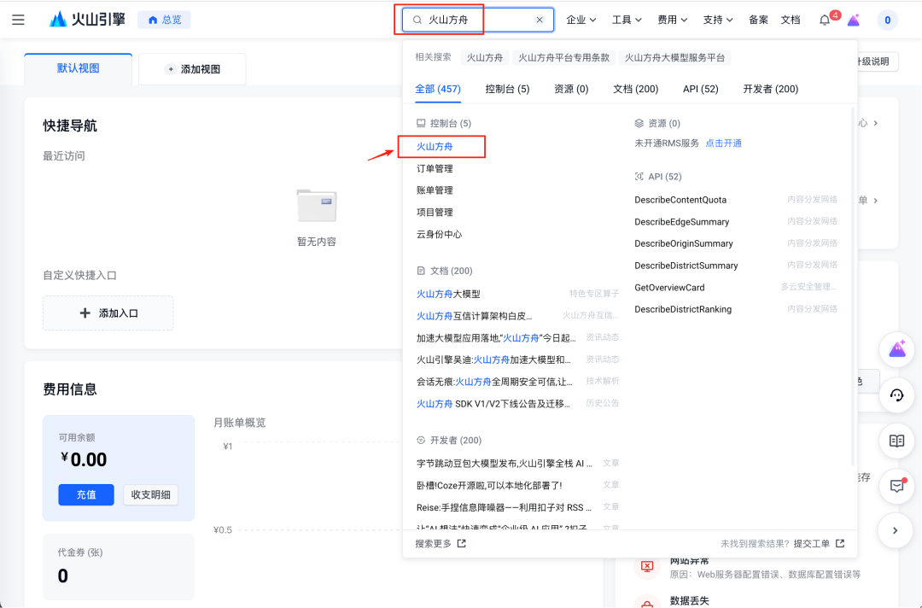
Task: Collapse the floating sidebar arrow
Action: (x=896, y=530)
